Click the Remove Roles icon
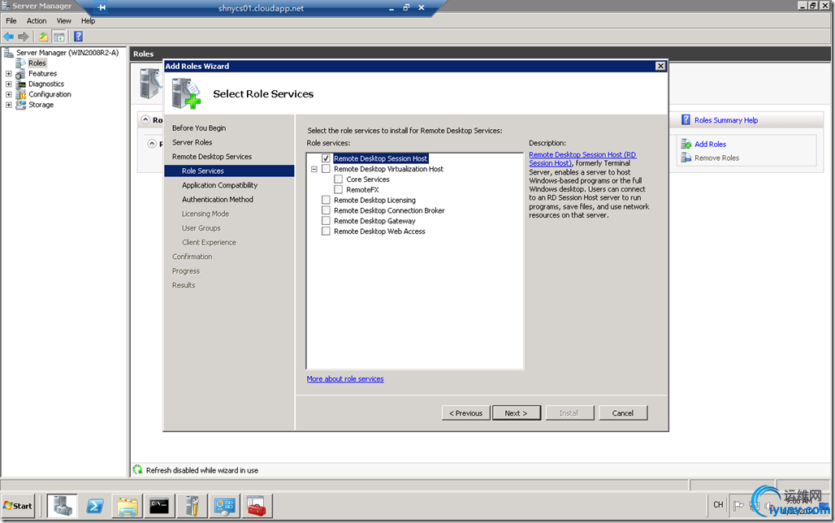 [686, 158]
